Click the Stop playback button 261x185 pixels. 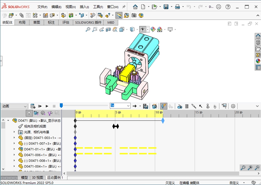(54, 106)
